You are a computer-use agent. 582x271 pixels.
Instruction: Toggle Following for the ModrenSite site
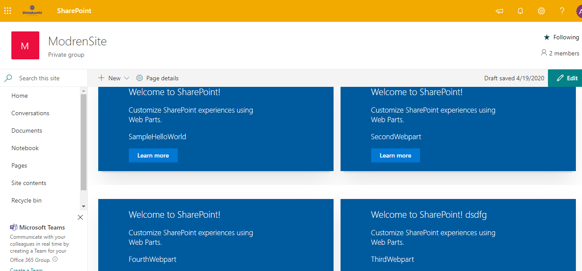(561, 37)
